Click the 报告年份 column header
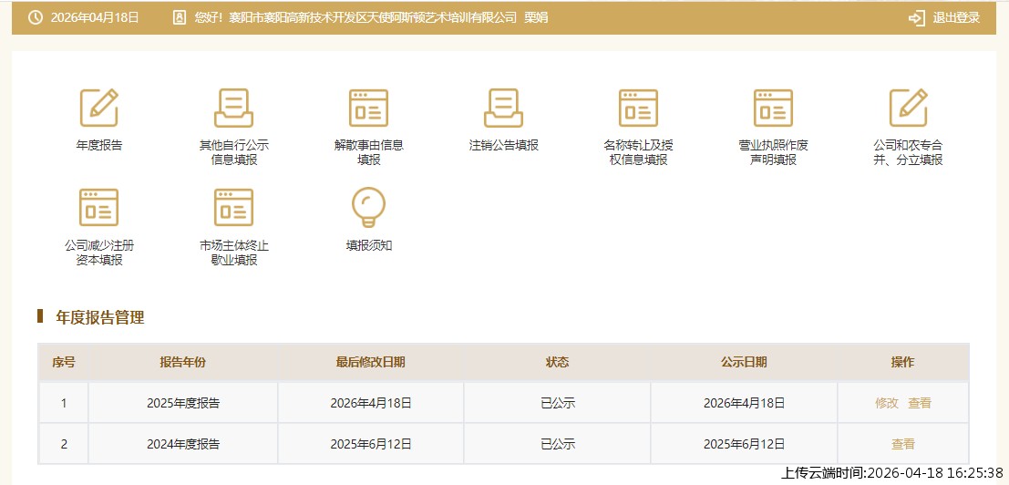 coord(183,362)
